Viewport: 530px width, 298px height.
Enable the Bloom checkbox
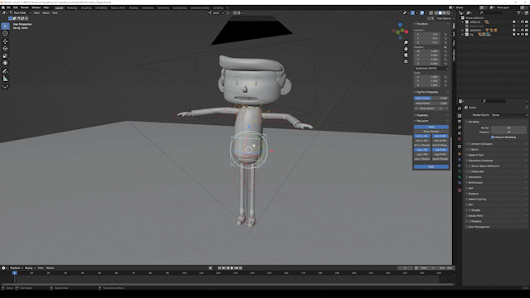click(x=470, y=149)
